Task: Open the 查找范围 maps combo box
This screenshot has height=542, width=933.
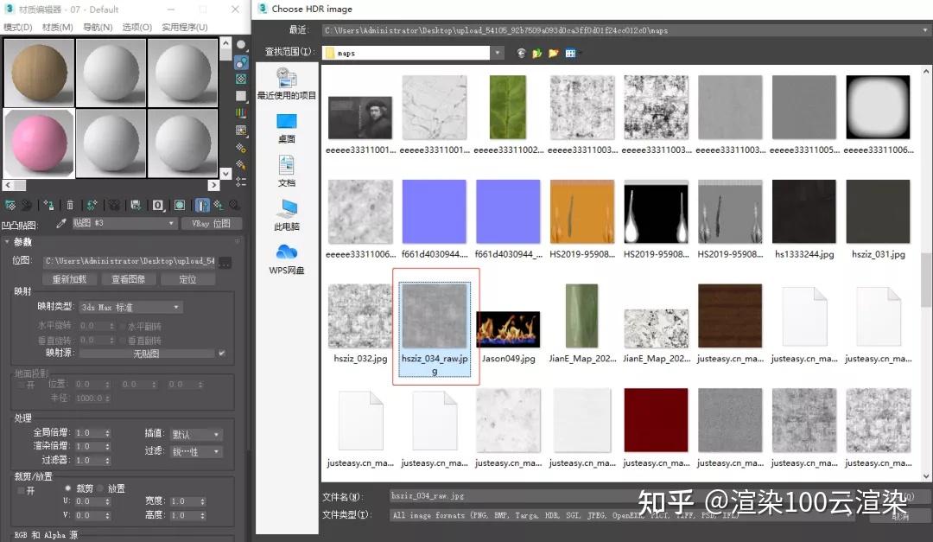Action: click(413, 51)
